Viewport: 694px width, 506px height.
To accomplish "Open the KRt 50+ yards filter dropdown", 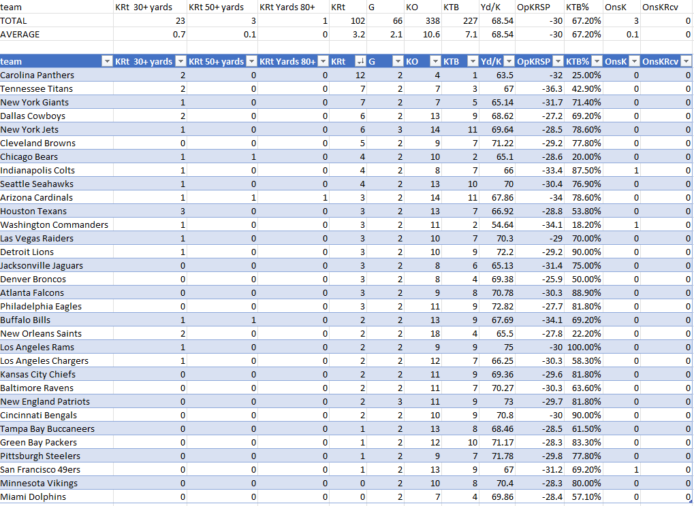I will pyautogui.click(x=251, y=61).
